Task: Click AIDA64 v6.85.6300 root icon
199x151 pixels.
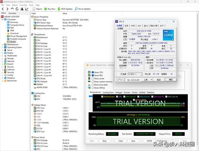Action: (2, 17)
